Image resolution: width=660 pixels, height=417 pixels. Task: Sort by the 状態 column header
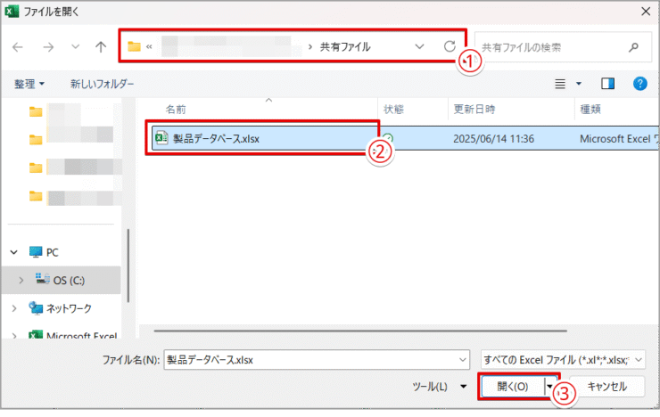click(x=393, y=110)
